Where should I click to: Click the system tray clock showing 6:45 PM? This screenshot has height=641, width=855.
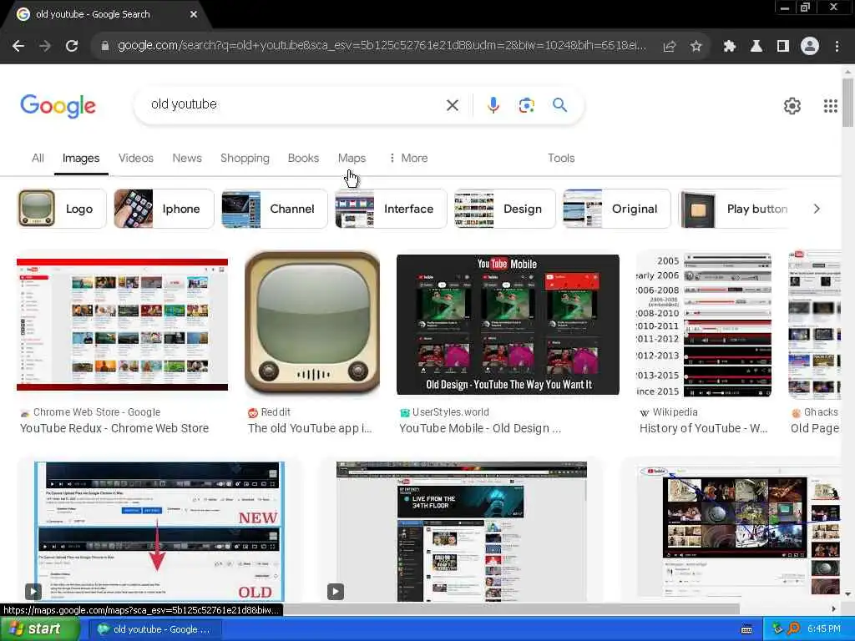[x=824, y=629]
